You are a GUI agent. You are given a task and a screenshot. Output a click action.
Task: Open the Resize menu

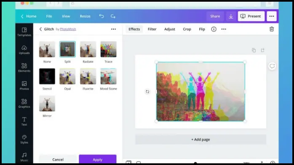85,16
